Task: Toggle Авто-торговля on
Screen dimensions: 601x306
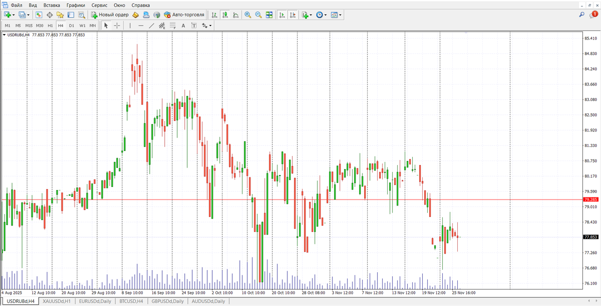Action: click(186, 15)
